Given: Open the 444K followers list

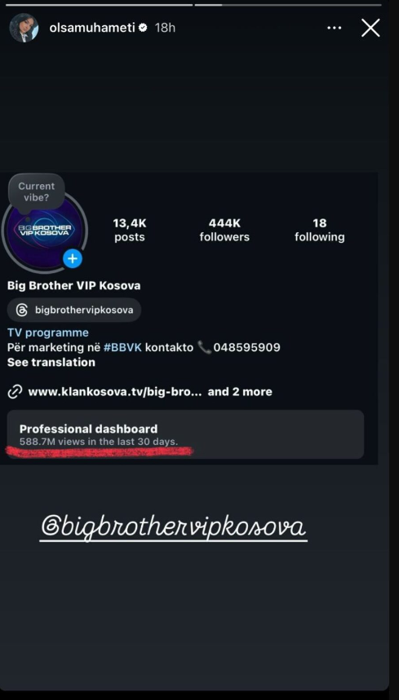Looking at the screenshot, I should 224,230.
